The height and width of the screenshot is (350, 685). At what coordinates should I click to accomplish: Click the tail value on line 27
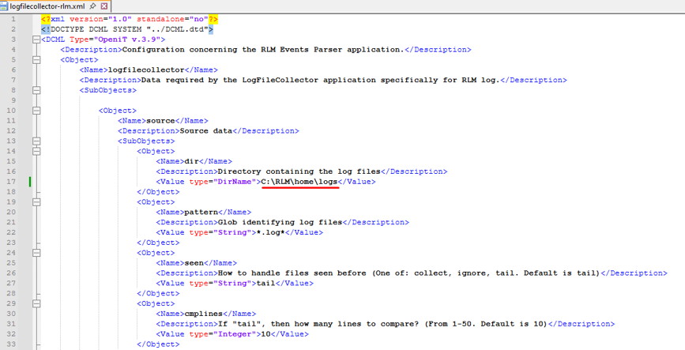click(265, 283)
